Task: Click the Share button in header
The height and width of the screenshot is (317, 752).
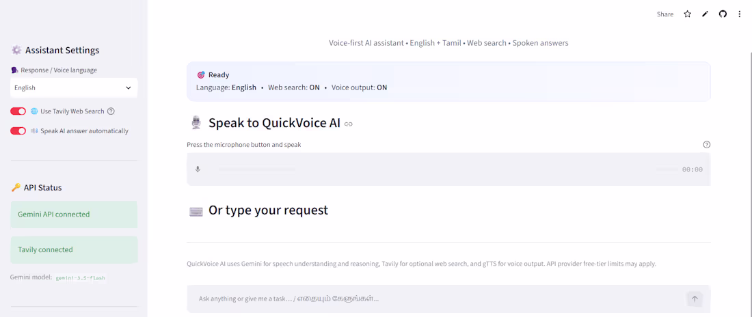Action: pyautogui.click(x=665, y=14)
